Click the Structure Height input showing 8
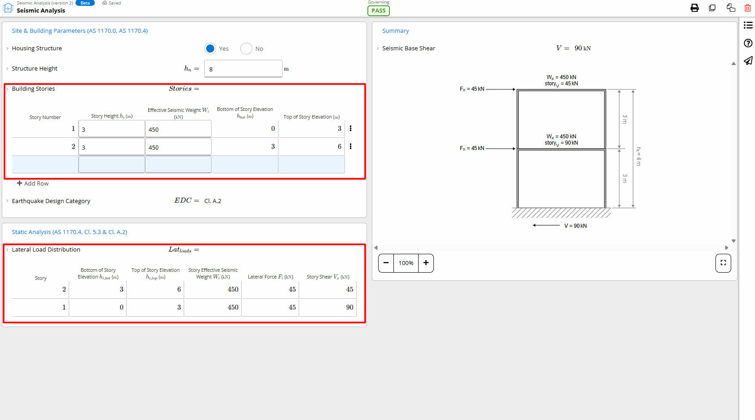755x420 pixels. point(243,68)
